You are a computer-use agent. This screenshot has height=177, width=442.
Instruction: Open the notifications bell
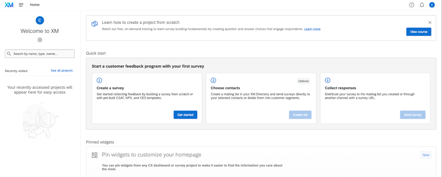pyautogui.click(x=422, y=5)
